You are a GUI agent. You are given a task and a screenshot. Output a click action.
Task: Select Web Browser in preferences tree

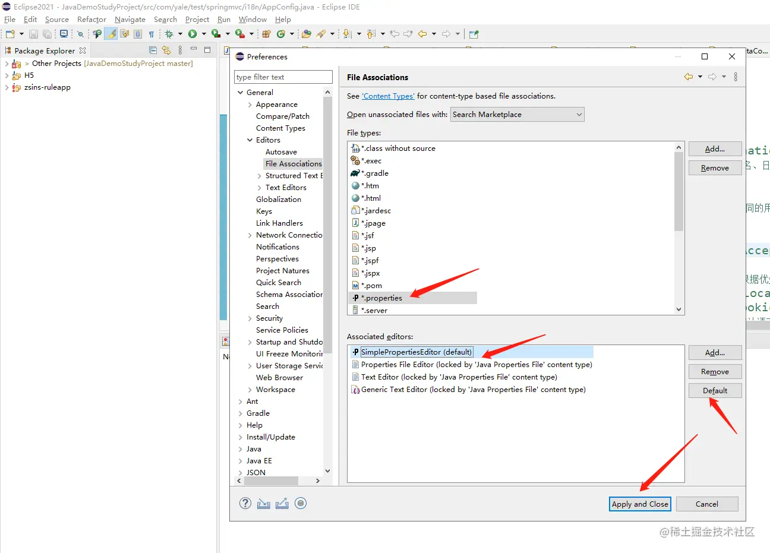click(x=279, y=378)
